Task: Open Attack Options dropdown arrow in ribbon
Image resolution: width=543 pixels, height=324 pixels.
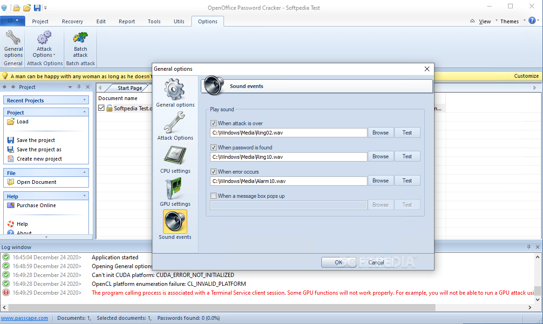Action: click(x=54, y=55)
